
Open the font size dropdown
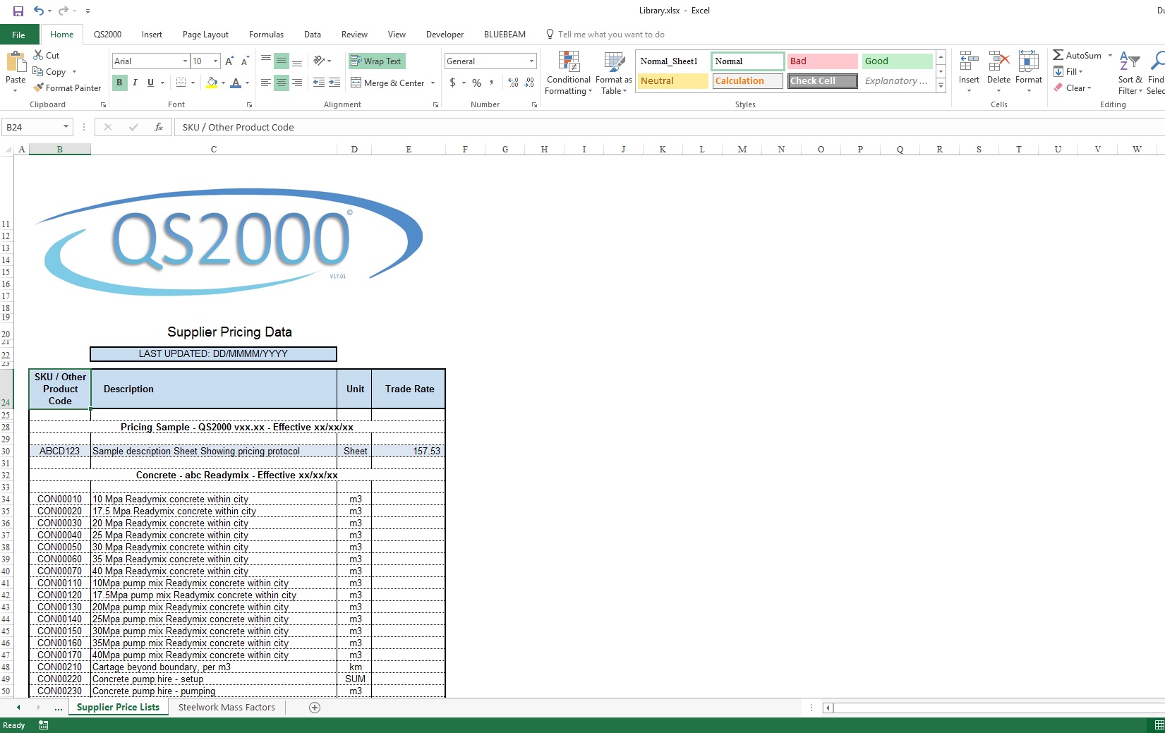[x=215, y=61]
